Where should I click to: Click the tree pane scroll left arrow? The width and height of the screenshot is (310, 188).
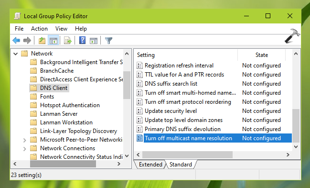(15, 164)
